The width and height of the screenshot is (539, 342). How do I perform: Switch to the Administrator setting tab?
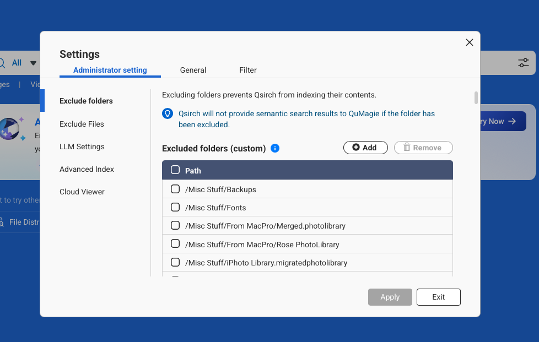(x=110, y=70)
